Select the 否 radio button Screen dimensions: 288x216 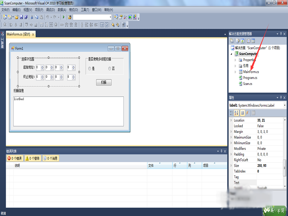(110, 68)
